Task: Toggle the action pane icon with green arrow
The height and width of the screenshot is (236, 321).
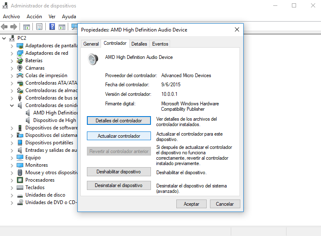Action: click(62, 27)
